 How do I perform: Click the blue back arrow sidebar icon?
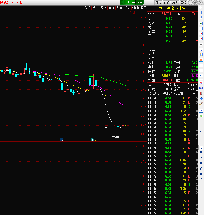[x=201, y=7]
